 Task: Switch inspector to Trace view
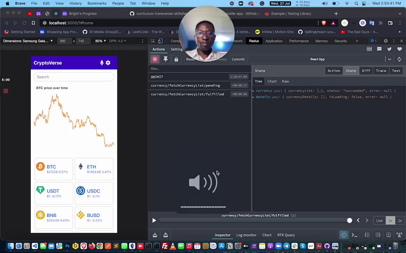[x=381, y=71]
